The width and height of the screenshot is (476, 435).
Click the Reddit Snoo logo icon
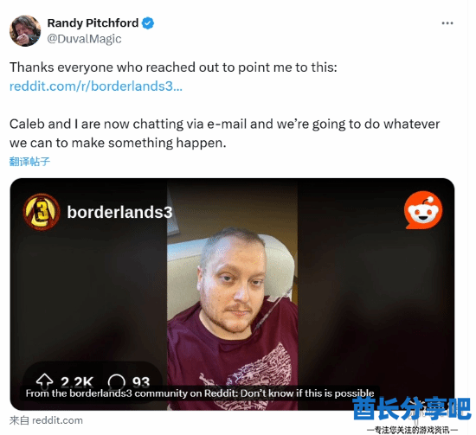(x=423, y=210)
